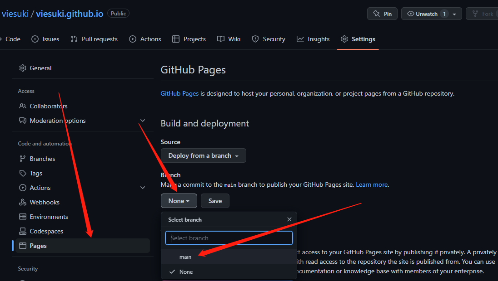Open the Wiki tab
This screenshot has height=281, width=498.
(x=229, y=39)
